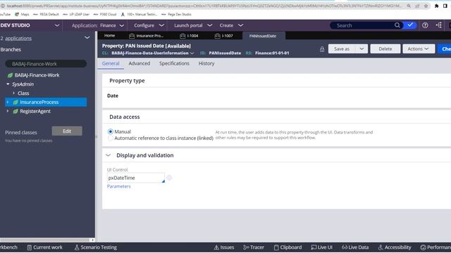The height and width of the screenshot is (253, 451).
Task: Open the Application: Finance dropdown
Action: 98,25
